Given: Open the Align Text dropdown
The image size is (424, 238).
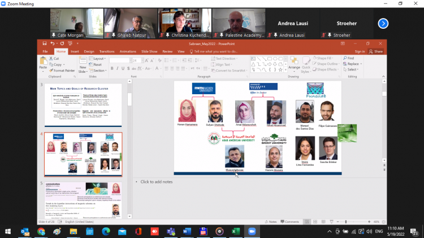Looking at the screenshot, I should click(x=222, y=64).
